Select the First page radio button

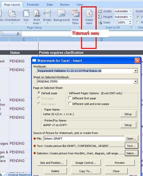39,98
